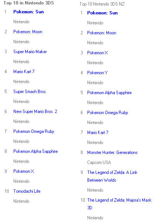Open New Super Mario Bros. 2
Screen dimensions: 154x223
coord(35,111)
